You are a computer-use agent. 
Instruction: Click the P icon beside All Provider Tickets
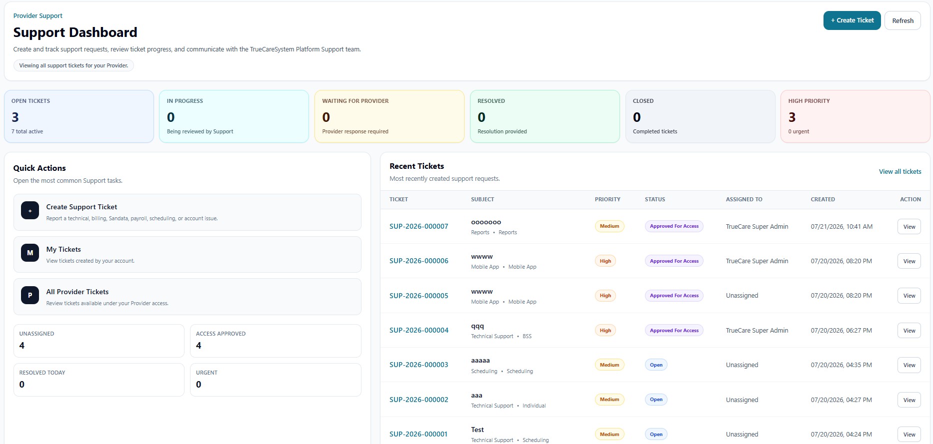(x=30, y=295)
